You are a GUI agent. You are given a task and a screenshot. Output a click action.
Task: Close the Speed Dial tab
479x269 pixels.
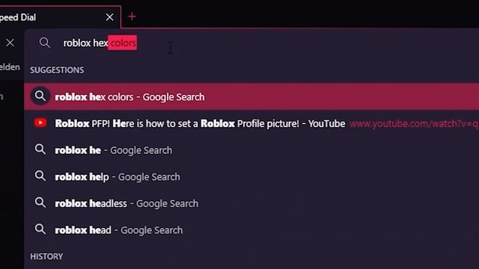(x=110, y=17)
